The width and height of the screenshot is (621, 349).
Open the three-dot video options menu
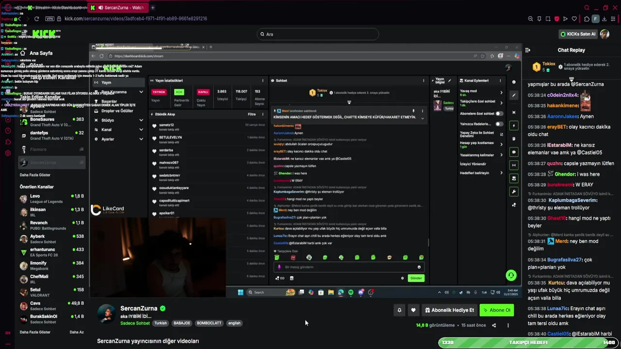coord(508,325)
